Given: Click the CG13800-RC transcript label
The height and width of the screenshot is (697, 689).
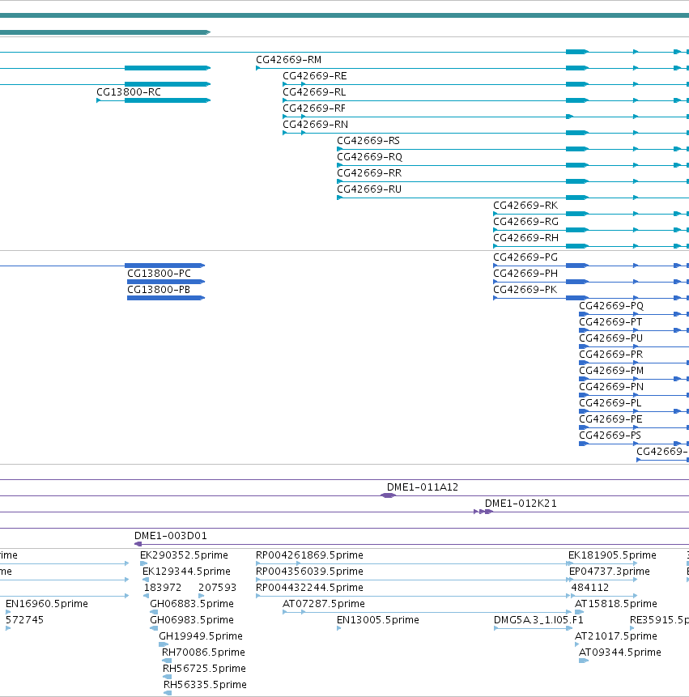Looking at the screenshot, I should tap(129, 92).
